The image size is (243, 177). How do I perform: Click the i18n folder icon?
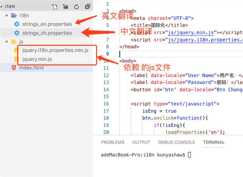coord(14,16)
